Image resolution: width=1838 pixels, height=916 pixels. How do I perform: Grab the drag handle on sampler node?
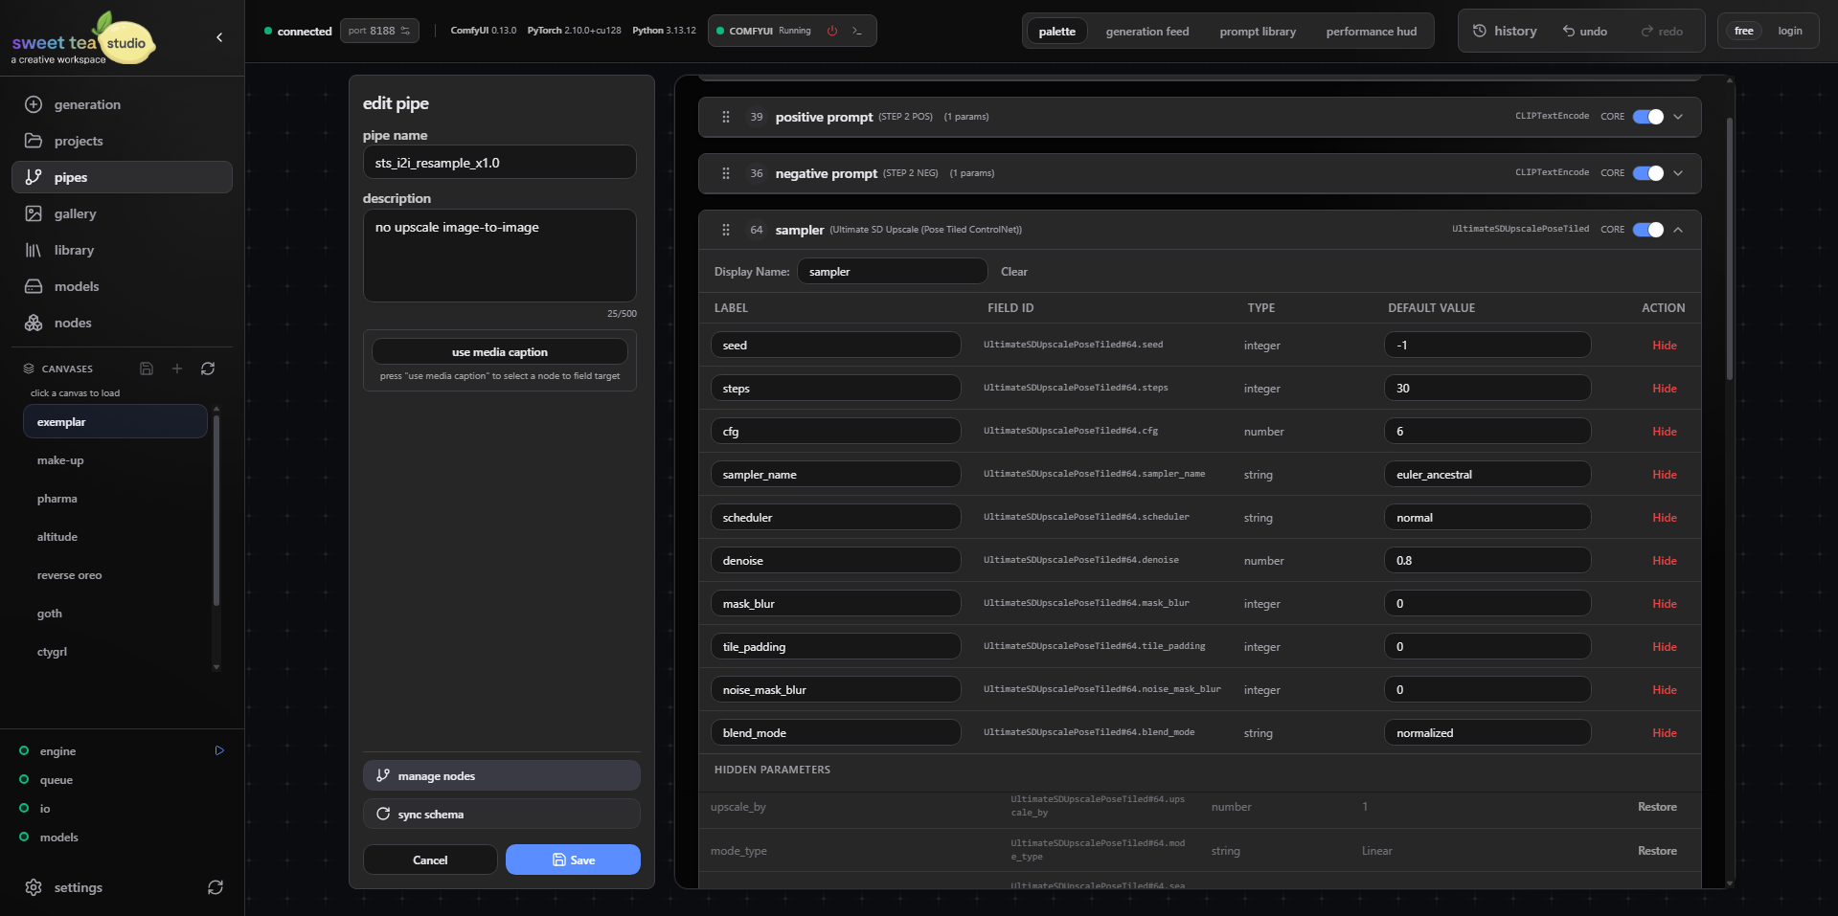(726, 230)
